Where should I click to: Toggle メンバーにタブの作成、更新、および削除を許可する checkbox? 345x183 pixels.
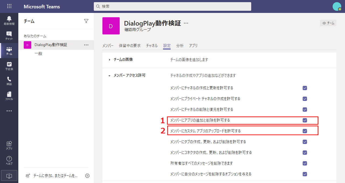click(x=305, y=142)
